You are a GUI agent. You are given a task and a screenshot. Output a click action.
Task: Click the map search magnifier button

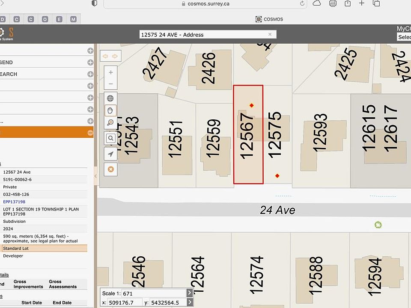[110, 138]
